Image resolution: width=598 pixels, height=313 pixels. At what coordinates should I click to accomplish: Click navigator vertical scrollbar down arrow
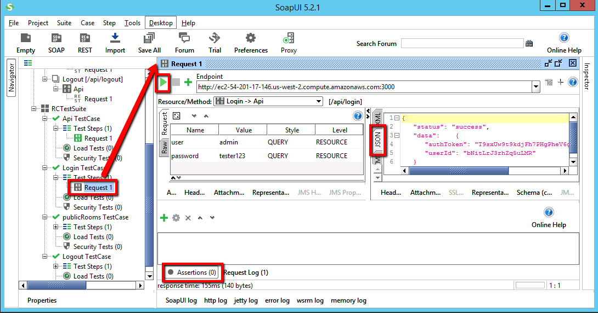[x=149, y=276]
